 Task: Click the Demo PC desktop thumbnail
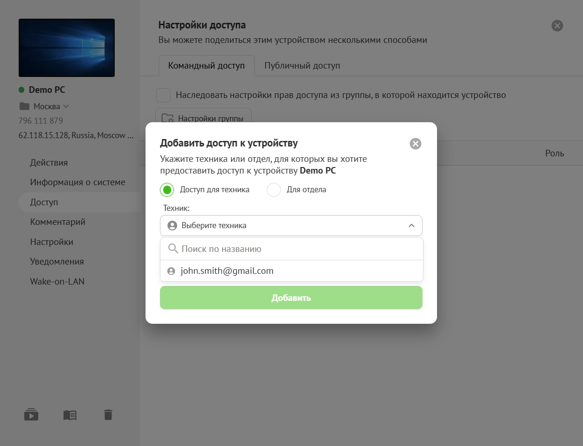click(x=67, y=48)
